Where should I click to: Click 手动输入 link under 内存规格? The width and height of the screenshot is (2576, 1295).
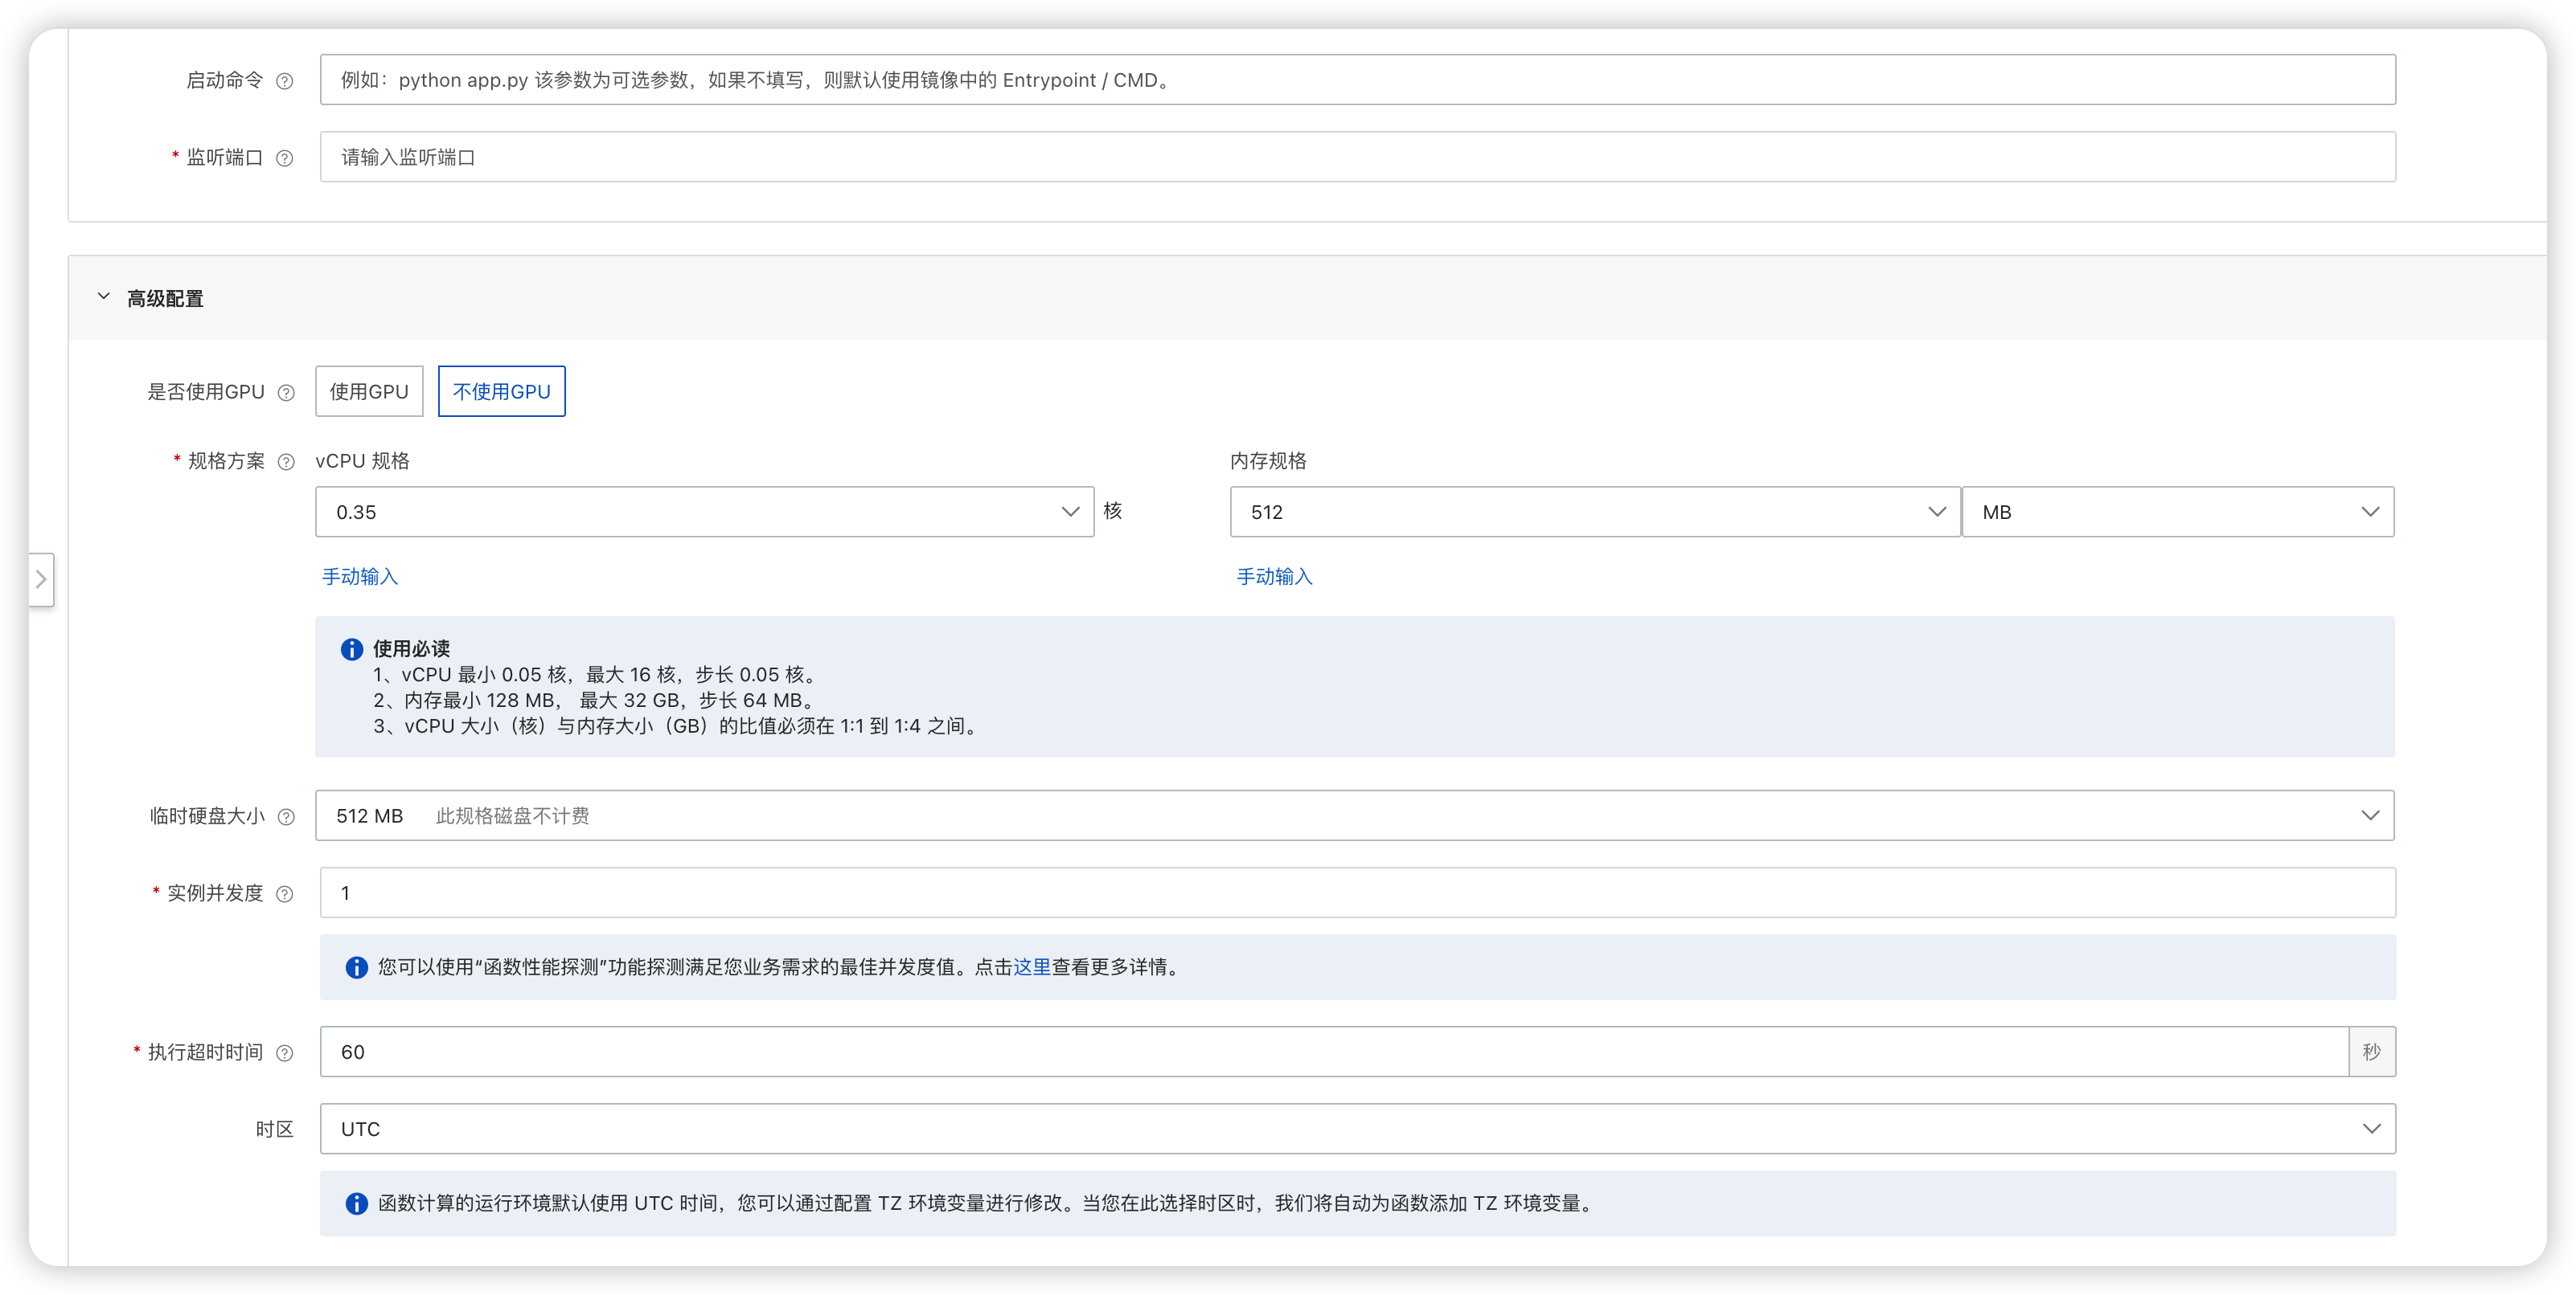[1274, 577]
